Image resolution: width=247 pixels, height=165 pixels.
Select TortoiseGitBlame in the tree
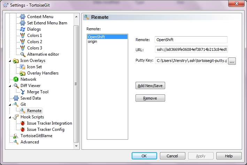point(36,136)
